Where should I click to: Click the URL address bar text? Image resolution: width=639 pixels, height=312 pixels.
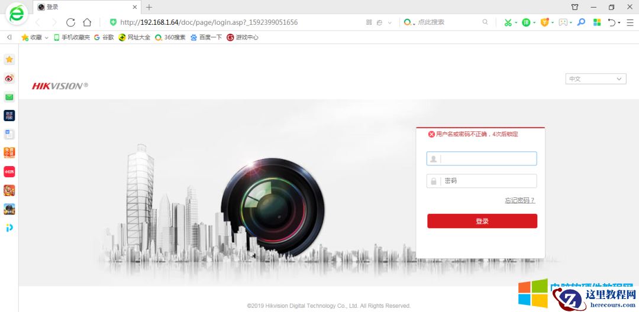(x=209, y=22)
